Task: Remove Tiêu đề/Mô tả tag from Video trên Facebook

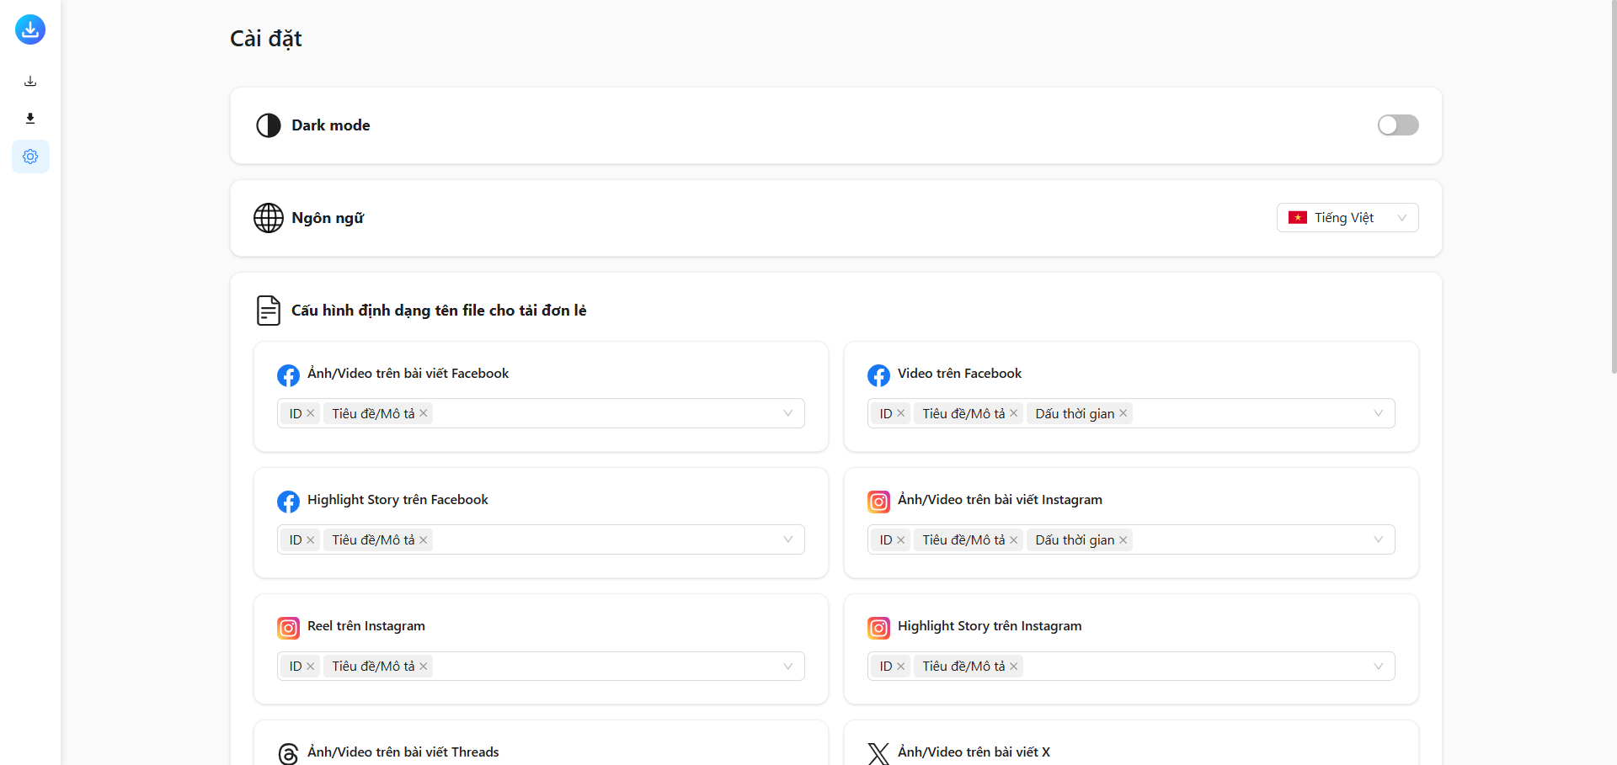Action: (1014, 413)
